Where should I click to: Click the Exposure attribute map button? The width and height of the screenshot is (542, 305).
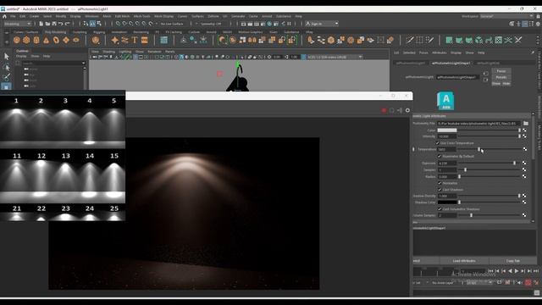[x=525, y=163]
